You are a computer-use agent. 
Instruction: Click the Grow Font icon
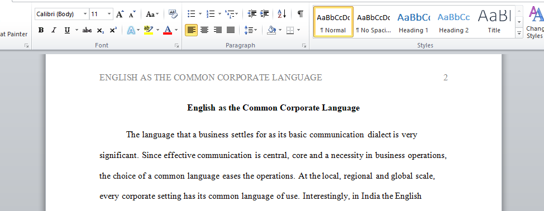120,14
